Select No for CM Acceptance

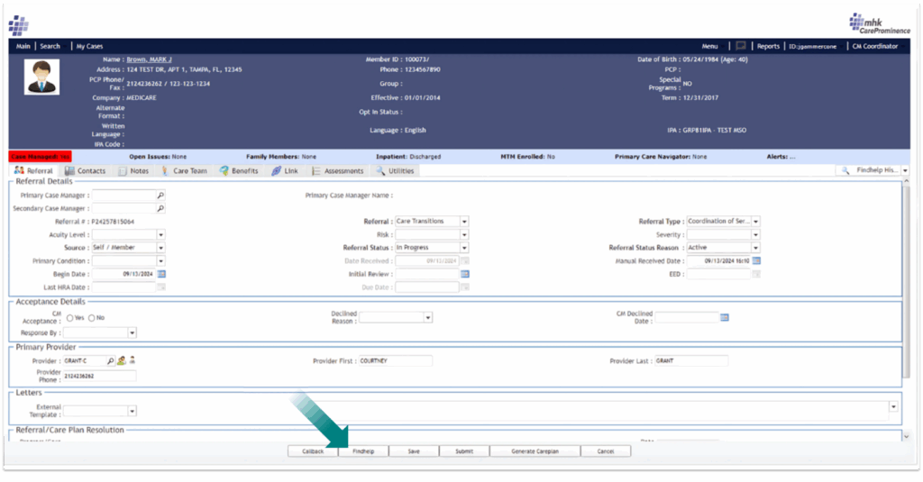click(x=91, y=317)
